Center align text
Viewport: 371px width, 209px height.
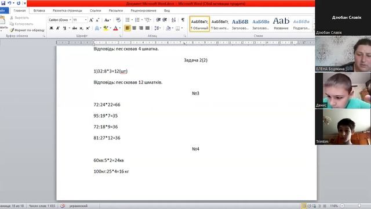[x=134, y=28]
